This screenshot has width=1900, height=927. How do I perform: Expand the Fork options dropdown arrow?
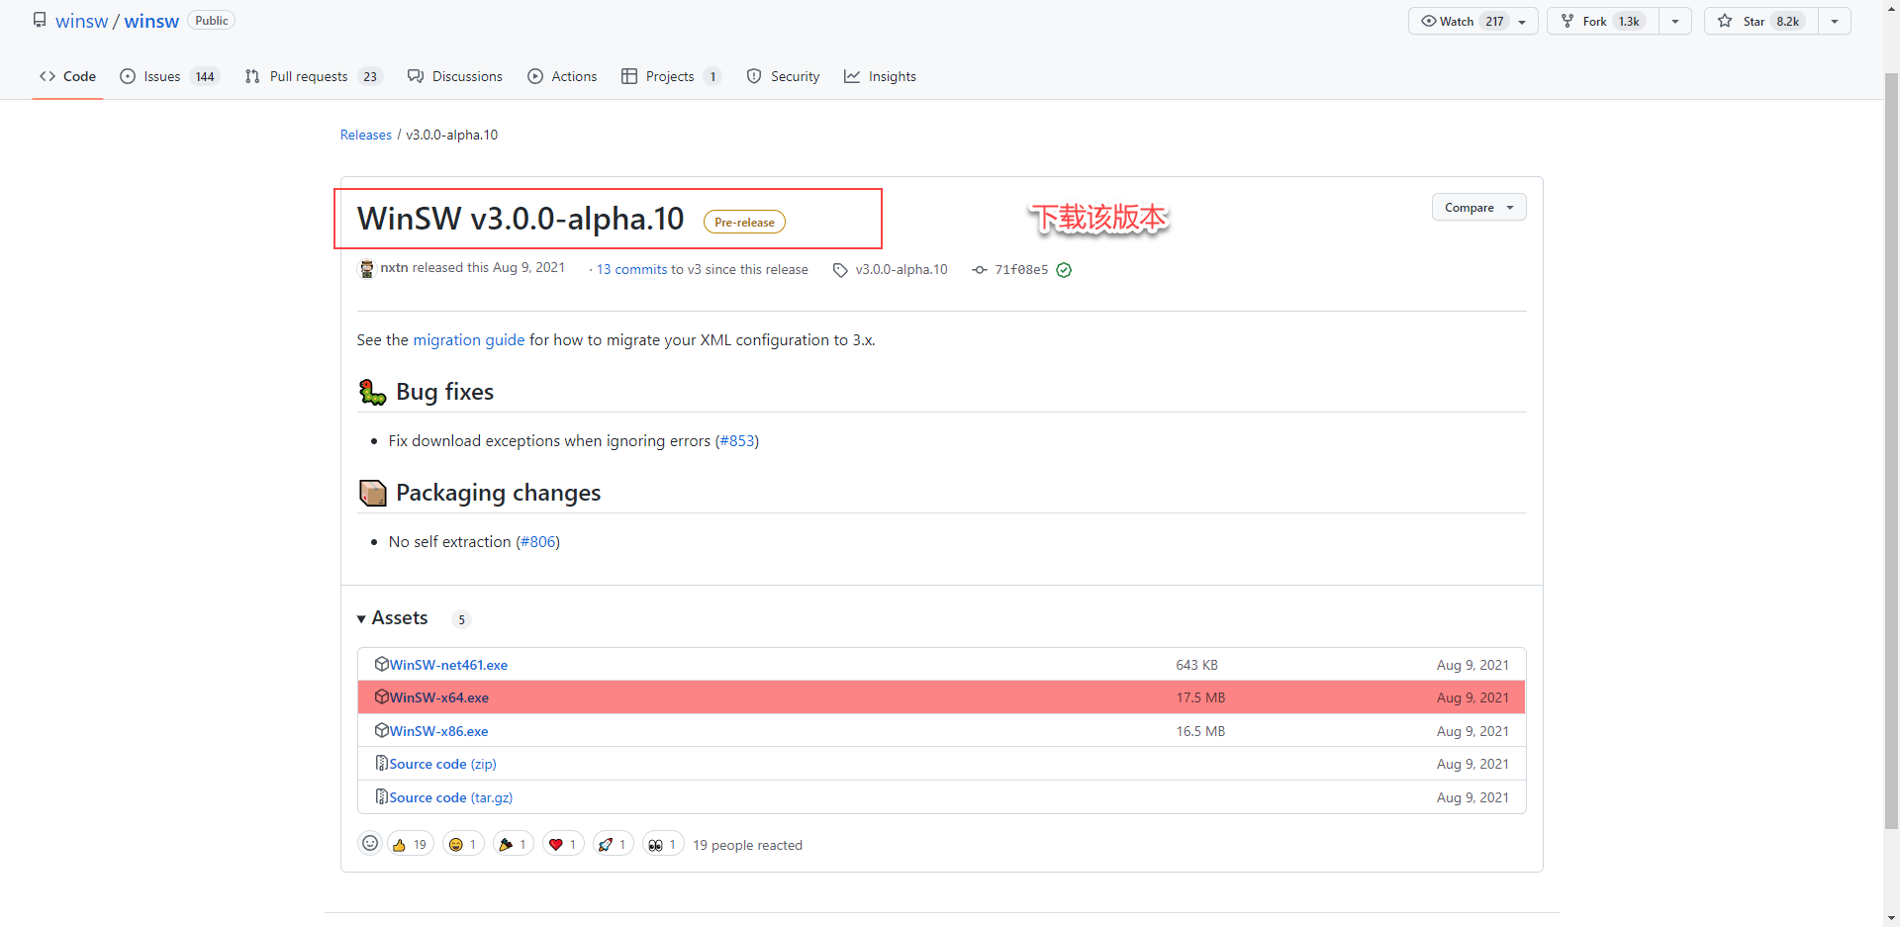pyautogui.click(x=1675, y=21)
